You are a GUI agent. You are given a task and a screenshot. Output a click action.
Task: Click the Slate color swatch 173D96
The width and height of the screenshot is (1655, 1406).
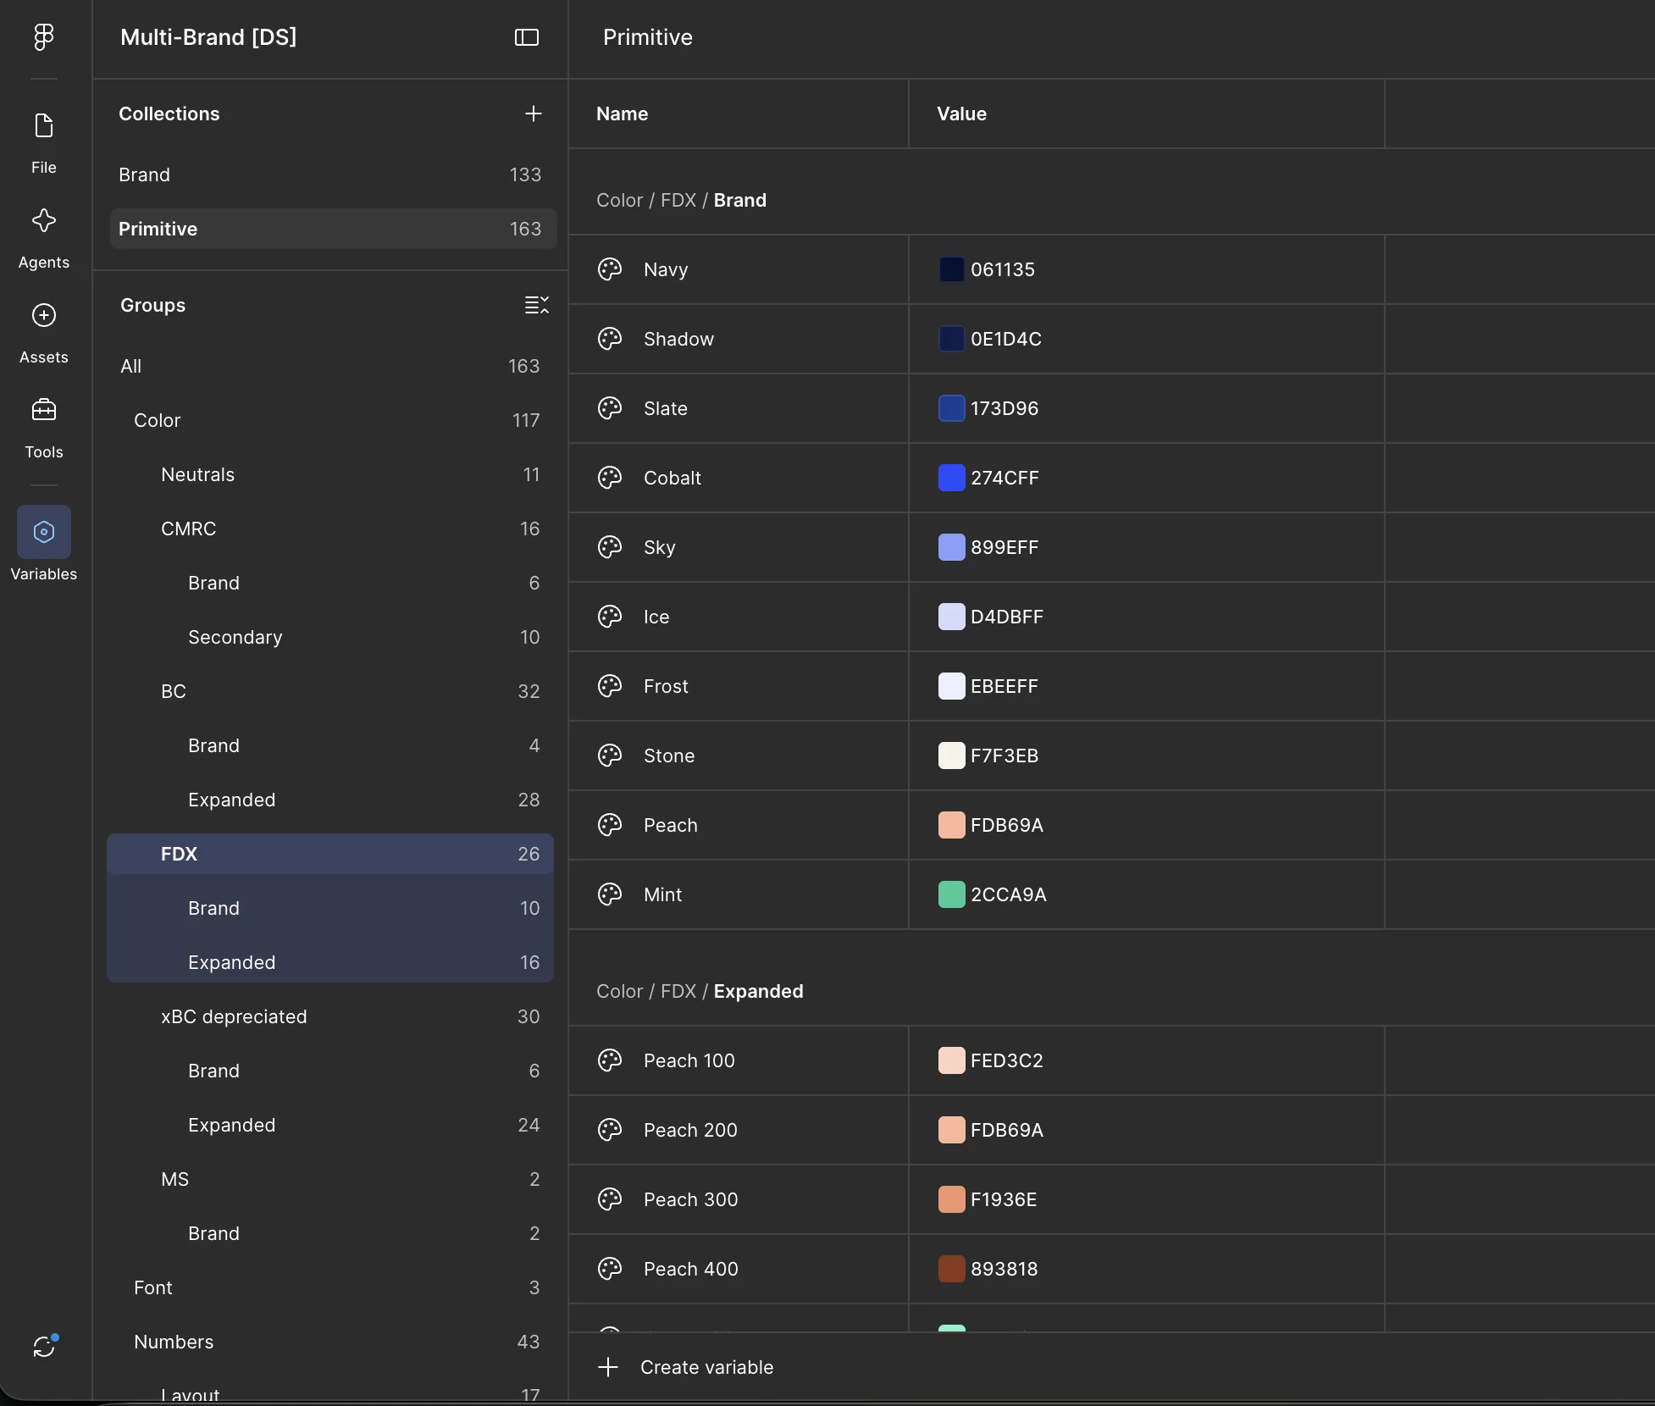coord(952,408)
